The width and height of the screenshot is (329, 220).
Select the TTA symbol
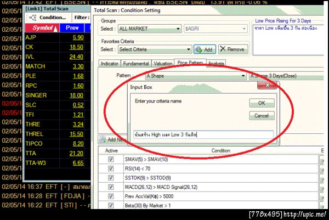[31, 153]
